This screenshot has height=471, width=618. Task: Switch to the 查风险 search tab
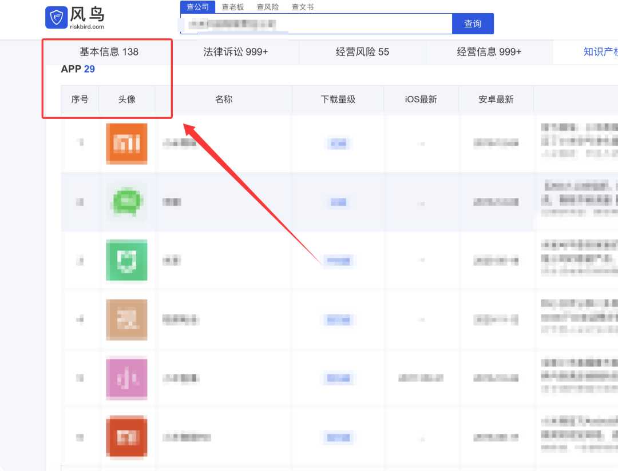tap(268, 7)
